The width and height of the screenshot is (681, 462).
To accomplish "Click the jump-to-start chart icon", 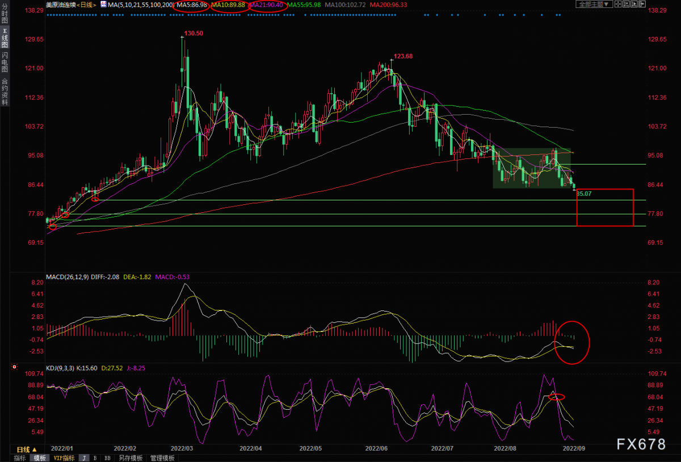I will 626,4.
